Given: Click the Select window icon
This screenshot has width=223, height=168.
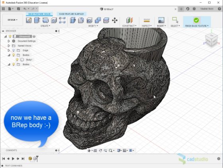Looking at the screenshot, I should tap(175, 20).
